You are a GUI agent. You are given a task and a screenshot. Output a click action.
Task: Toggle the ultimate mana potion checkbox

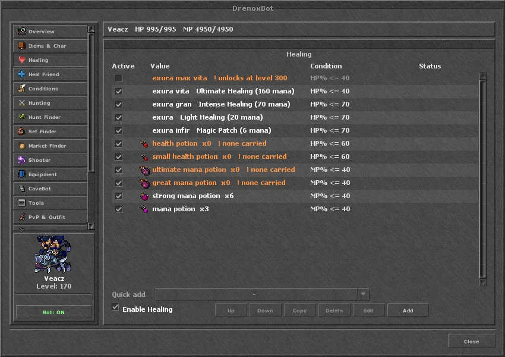click(x=118, y=170)
